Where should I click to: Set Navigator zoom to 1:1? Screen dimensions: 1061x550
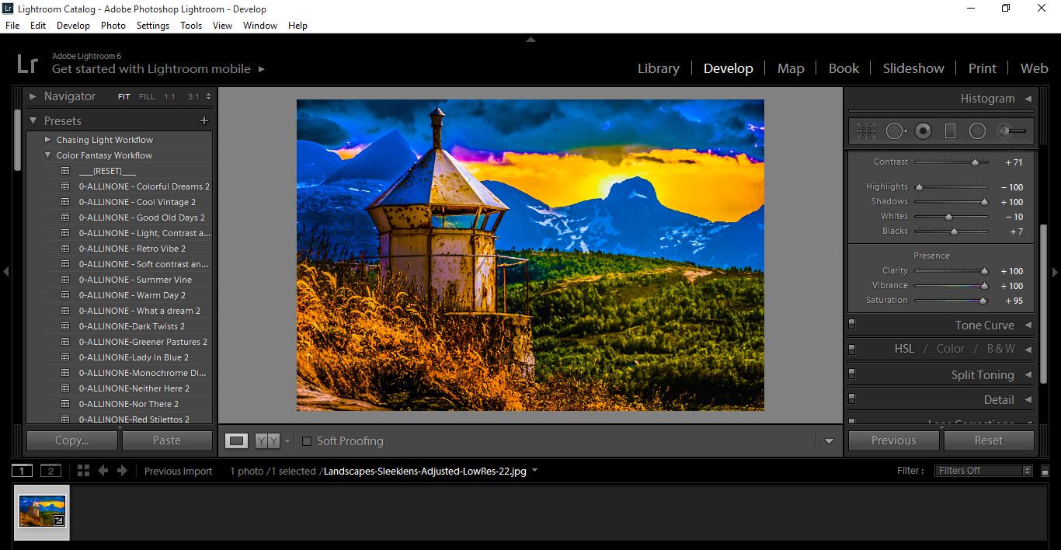click(x=169, y=97)
